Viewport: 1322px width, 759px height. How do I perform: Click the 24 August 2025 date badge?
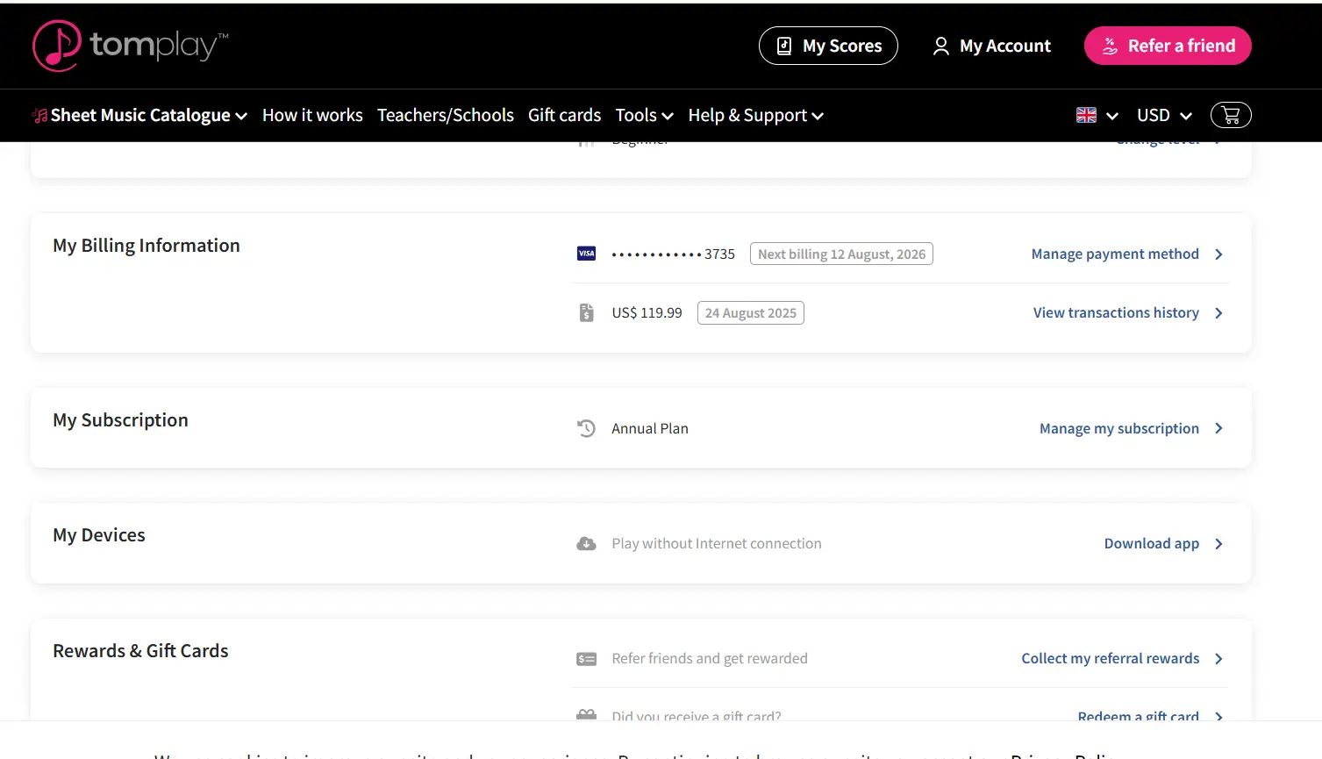point(751,312)
